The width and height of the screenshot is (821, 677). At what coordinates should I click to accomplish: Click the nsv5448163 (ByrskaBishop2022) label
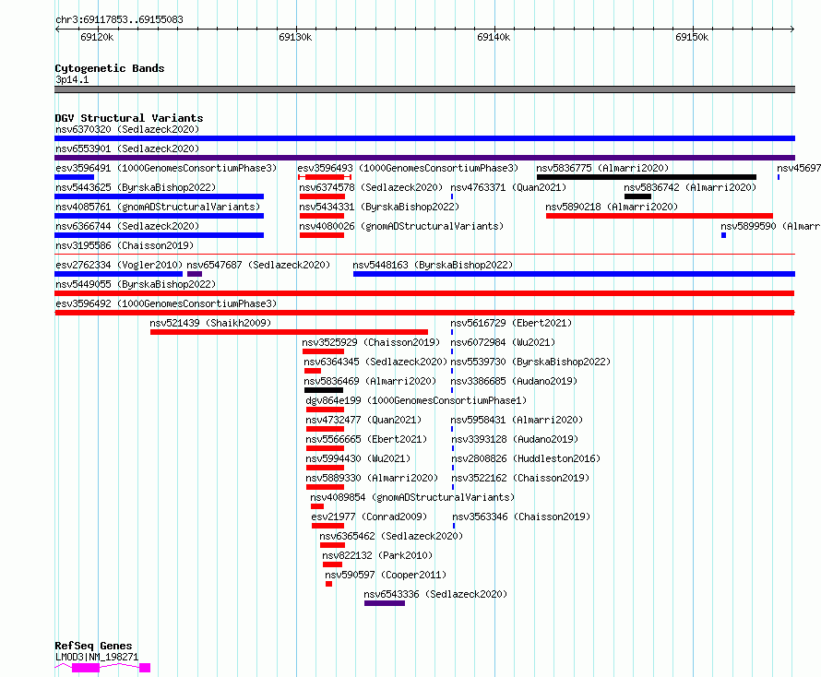pos(433,265)
